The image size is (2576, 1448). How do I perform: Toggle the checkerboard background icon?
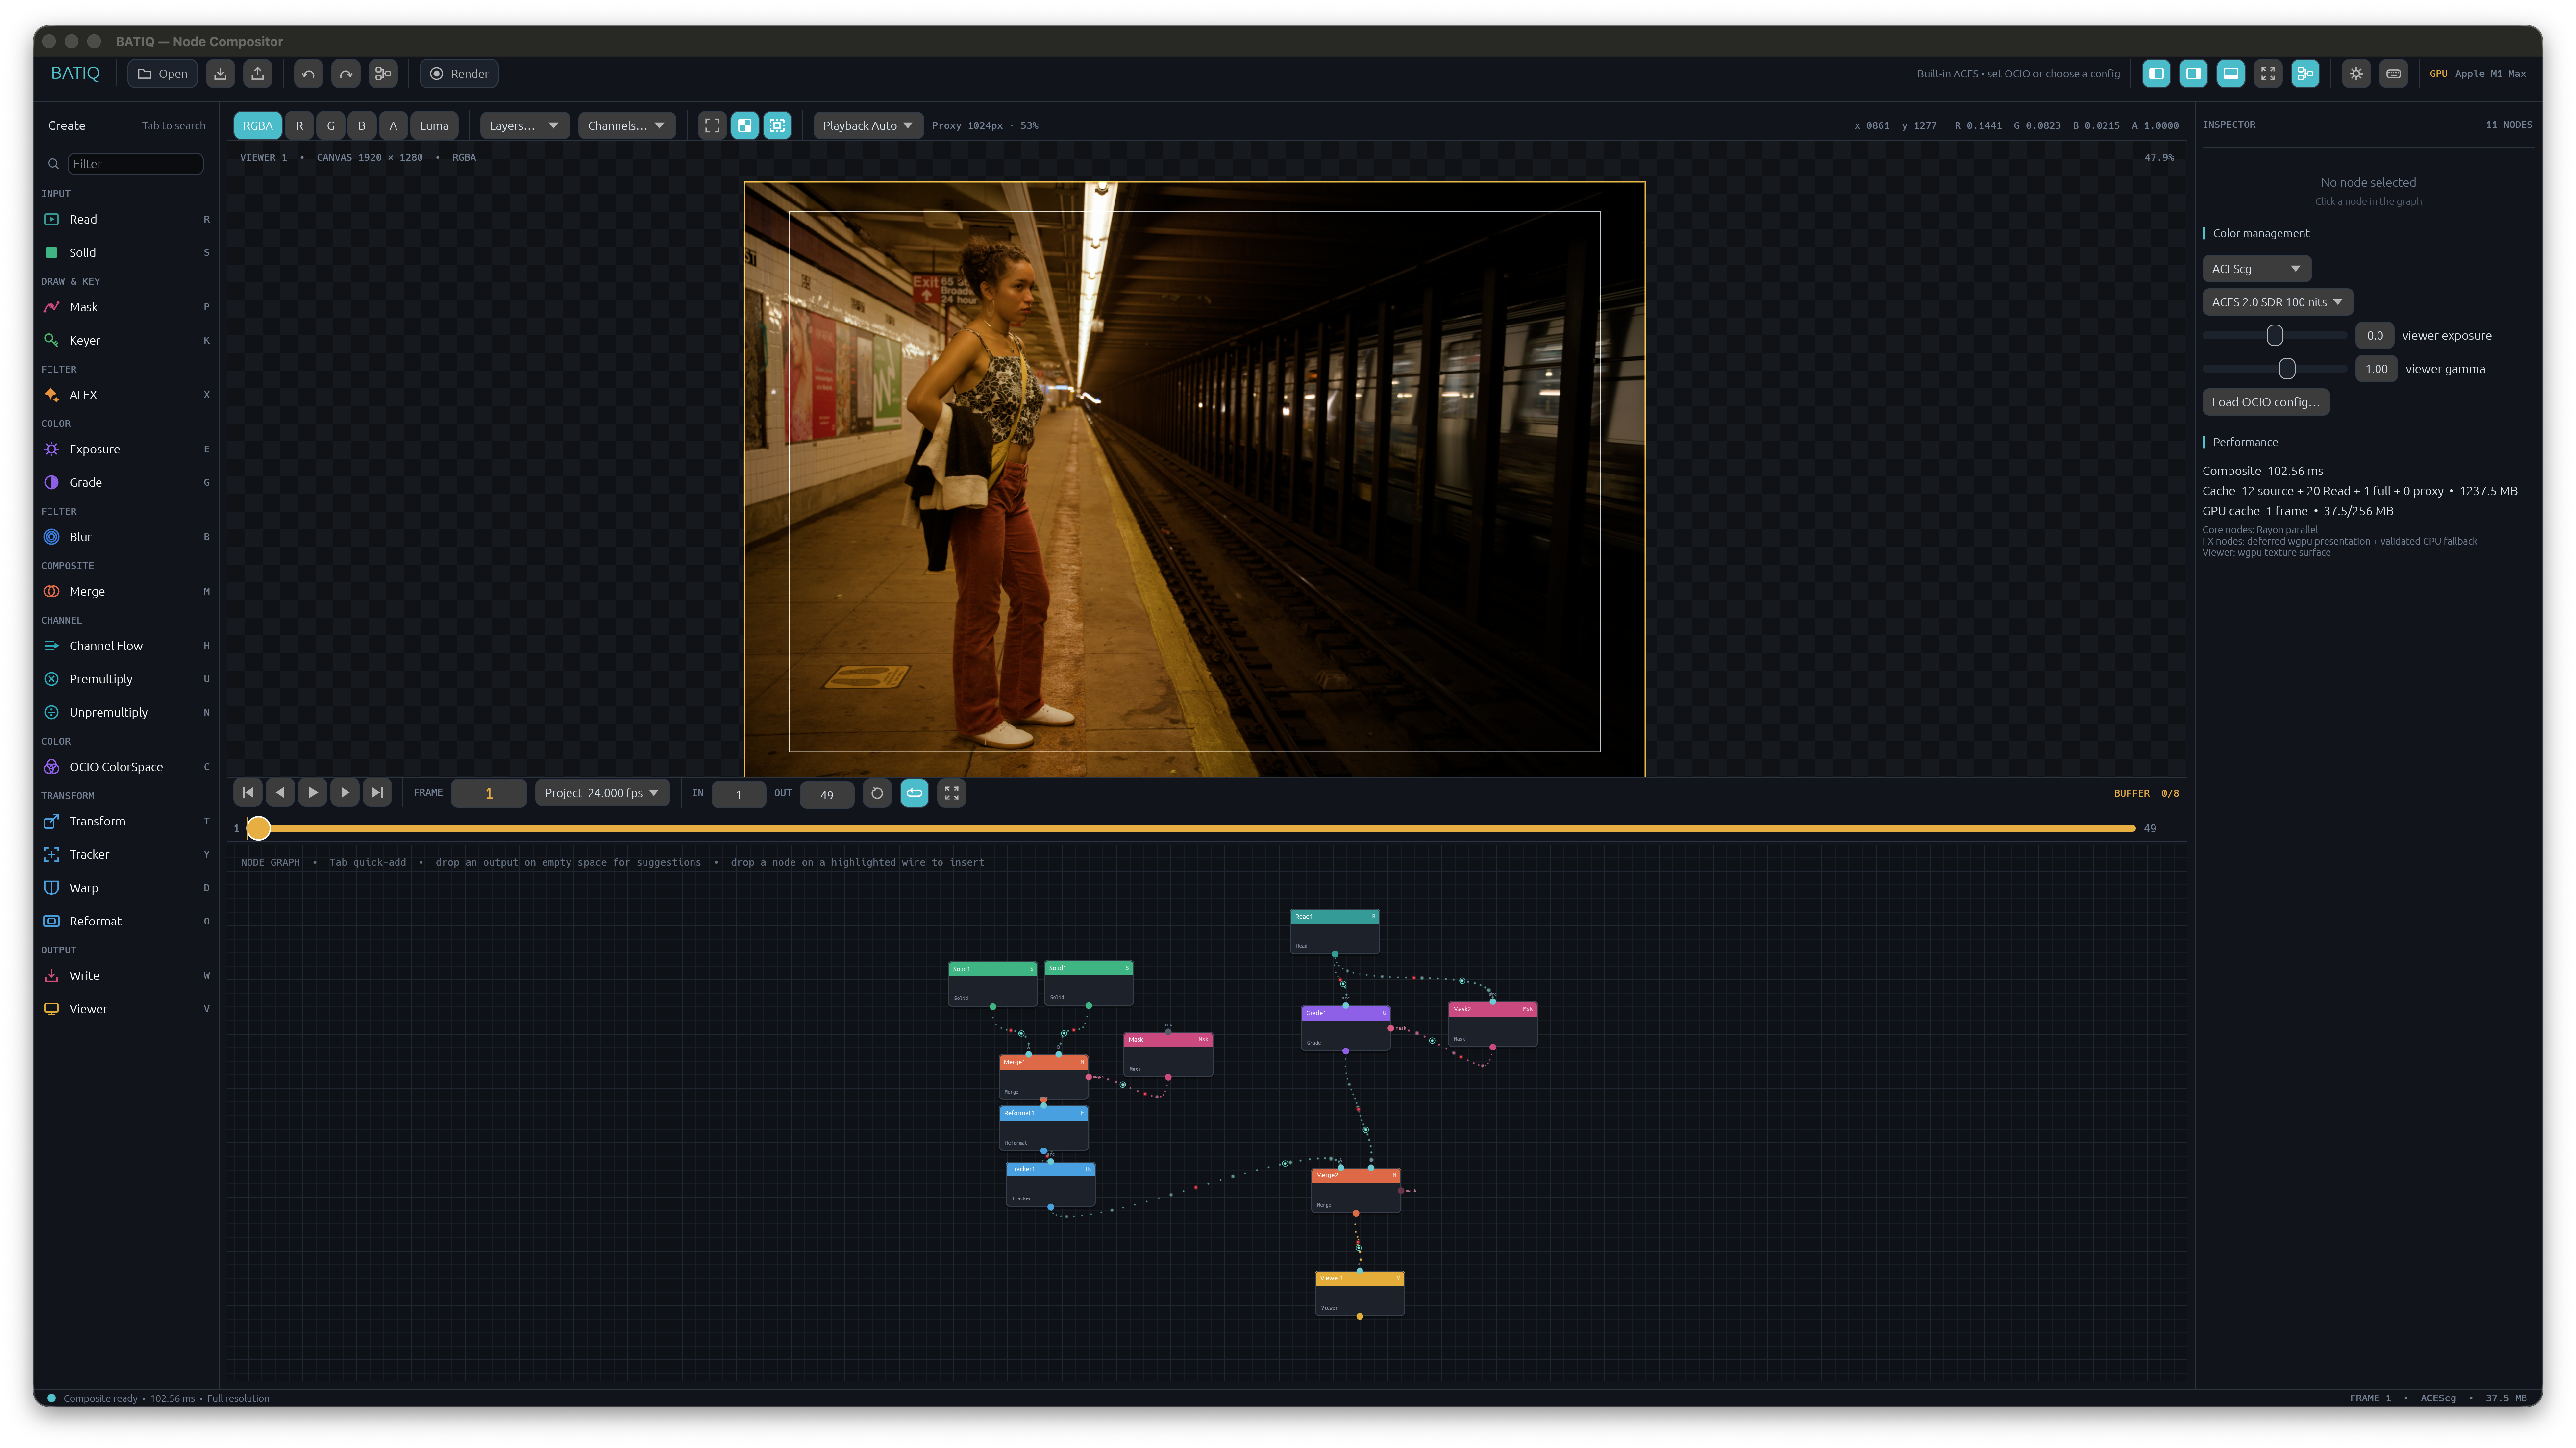tap(745, 125)
